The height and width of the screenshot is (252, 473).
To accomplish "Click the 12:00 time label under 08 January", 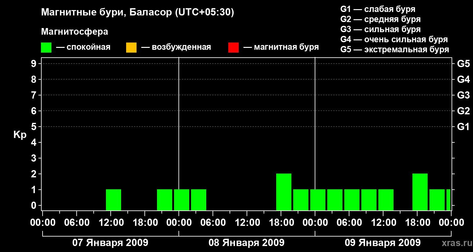I will [x=247, y=222].
